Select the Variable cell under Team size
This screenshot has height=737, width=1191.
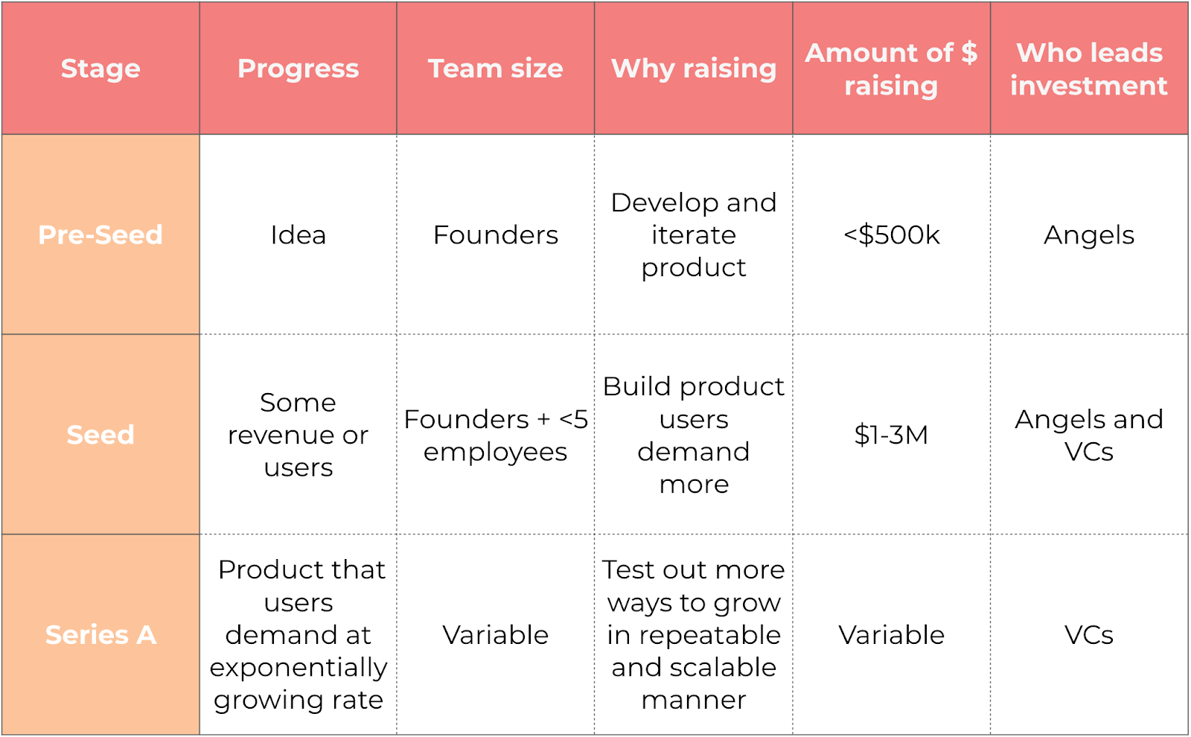pyautogui.click(x=495, y=634)
